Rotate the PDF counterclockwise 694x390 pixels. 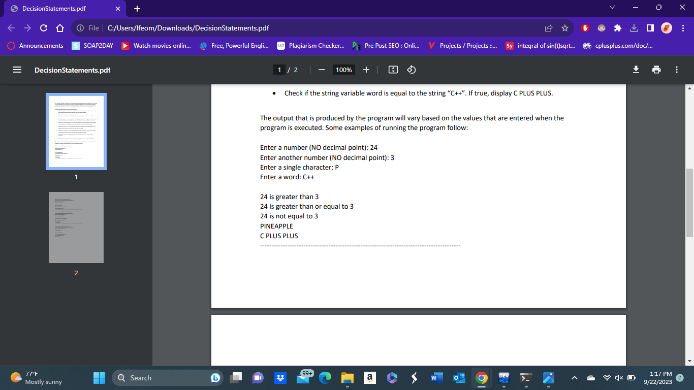pos(412,70)
